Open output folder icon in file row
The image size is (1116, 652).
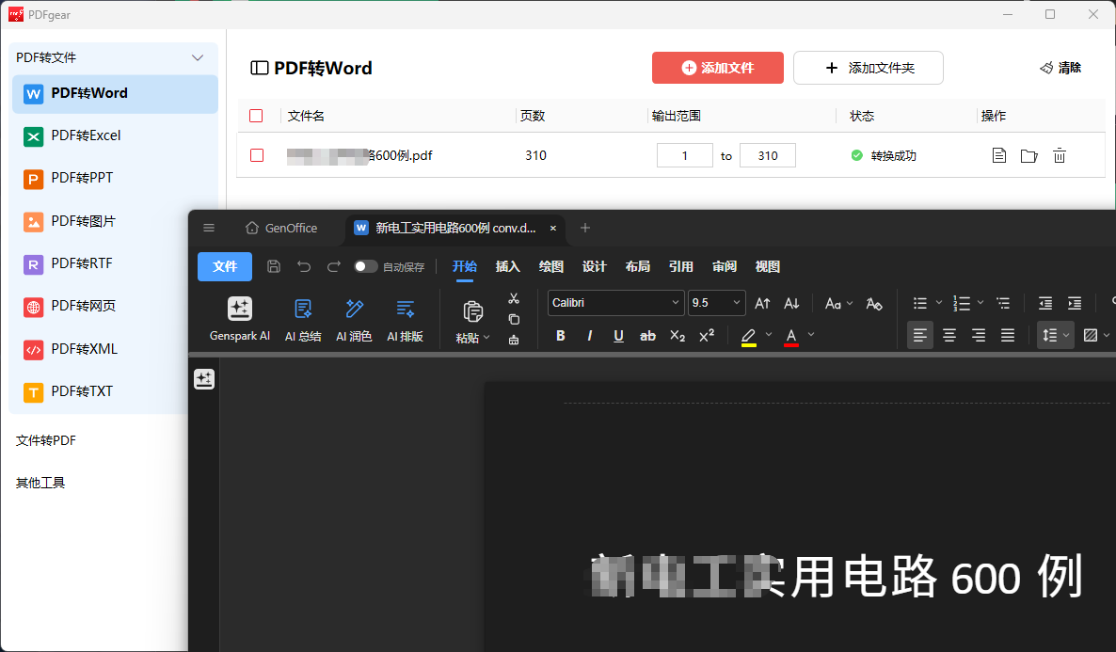(x=1029, y=156)
